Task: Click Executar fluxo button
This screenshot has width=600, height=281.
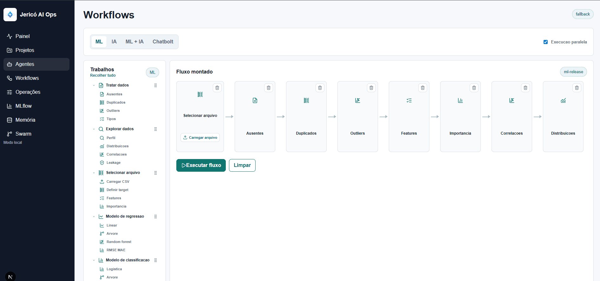Action: point(201,165)
